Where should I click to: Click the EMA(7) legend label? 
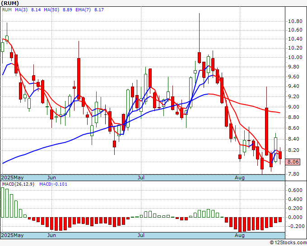pos(83,10)
